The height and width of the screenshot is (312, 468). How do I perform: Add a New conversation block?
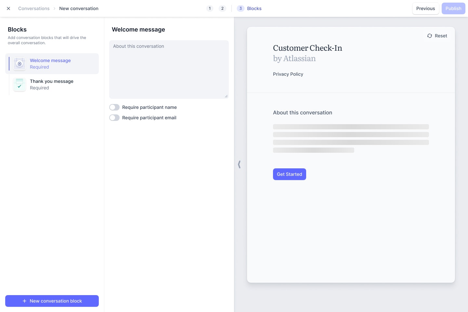point(52,301)
